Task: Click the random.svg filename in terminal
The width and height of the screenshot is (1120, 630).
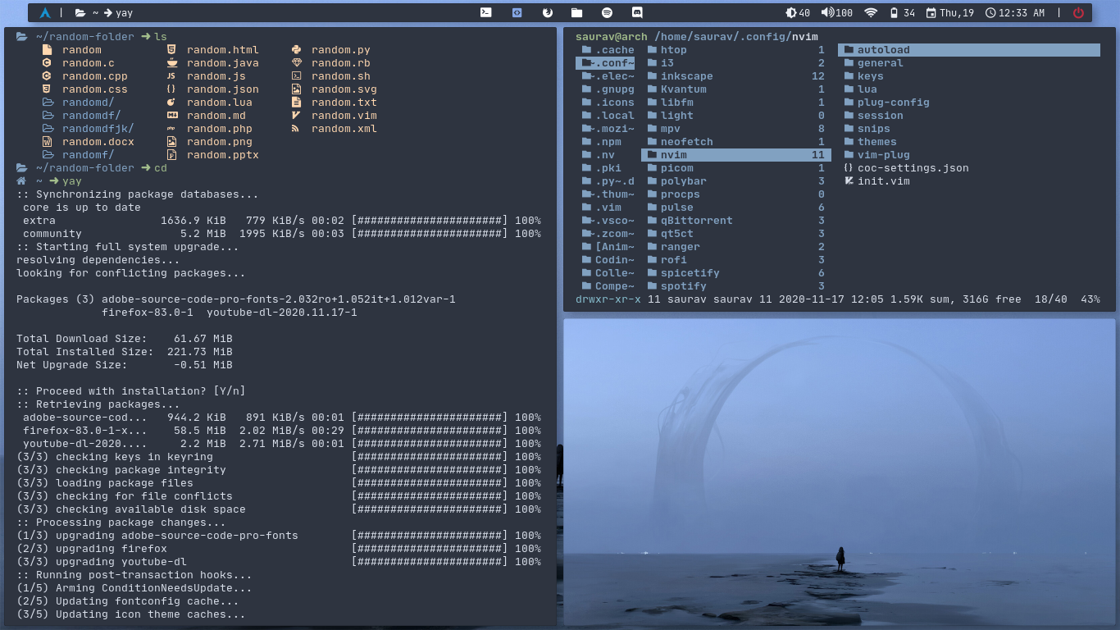Action: [344, 89]
